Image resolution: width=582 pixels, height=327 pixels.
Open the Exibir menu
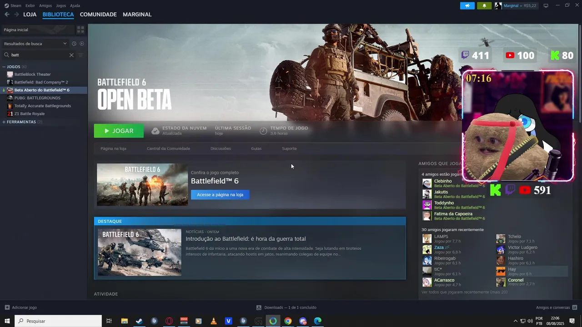click(x=30, y=5)
